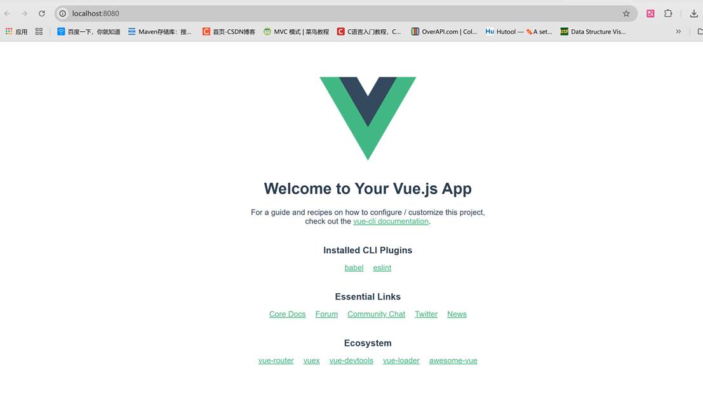The width and height of the screenshot is (703, 410).
Task: Open the vue-cli documentation link
Action: [391, 222]
